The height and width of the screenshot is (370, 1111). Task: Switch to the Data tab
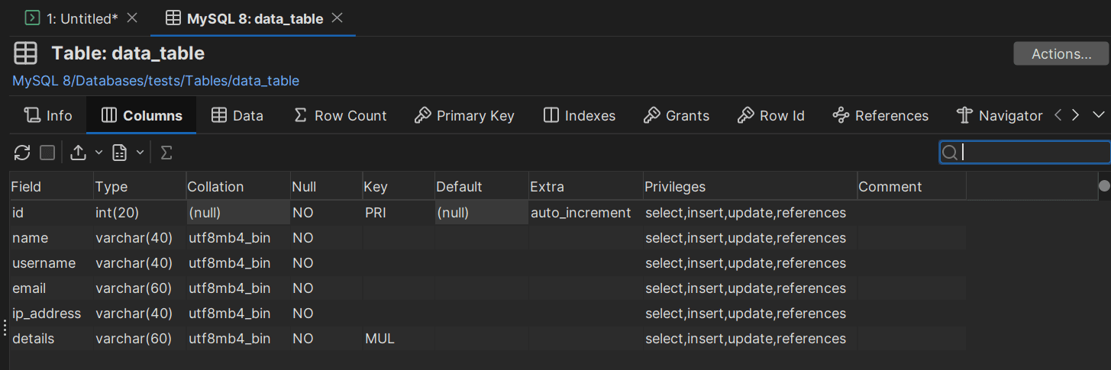(237, 116)
